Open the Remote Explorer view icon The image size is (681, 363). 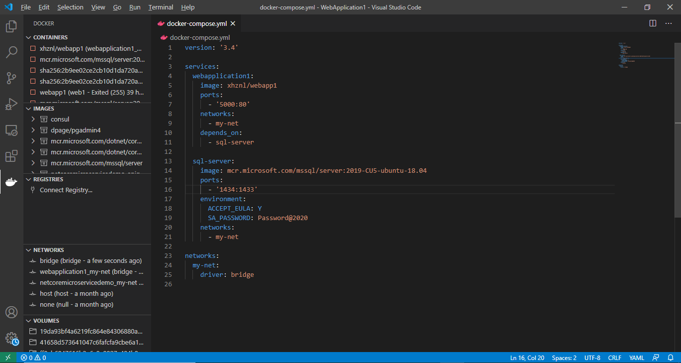pyautogui.click(x=11, y=130)
